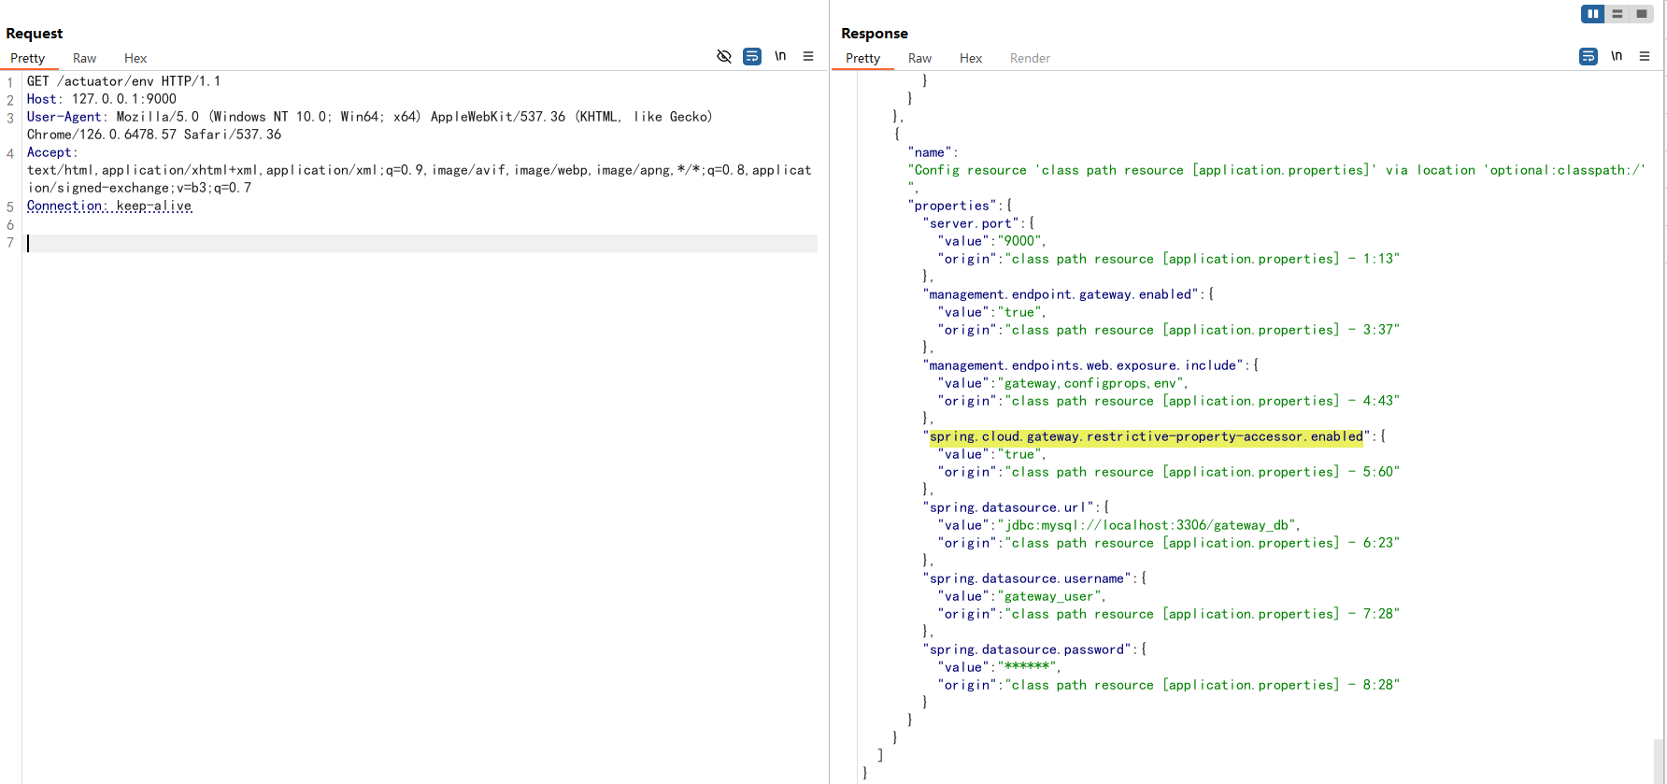Viewport: 1667px width, 784px height.
Task: Switch to the Response Raw tab
Action: [919, 58]
